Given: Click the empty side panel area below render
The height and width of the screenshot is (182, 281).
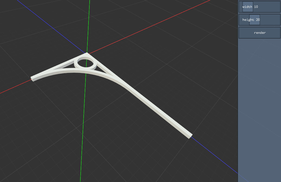Looking at the screenshot, I should coord(259,108).
